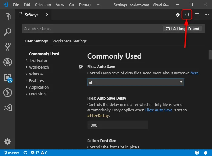Viewport: 212px width, 156px height.
Task: Click Auto Save Delay field showing 1000
Action: click(x=118, y=125)
